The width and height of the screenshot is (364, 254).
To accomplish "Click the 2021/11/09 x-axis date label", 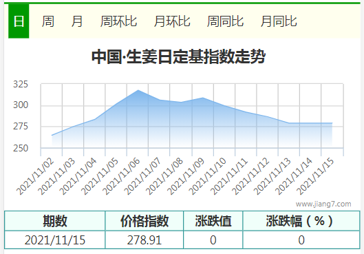I will pos(186,176).
